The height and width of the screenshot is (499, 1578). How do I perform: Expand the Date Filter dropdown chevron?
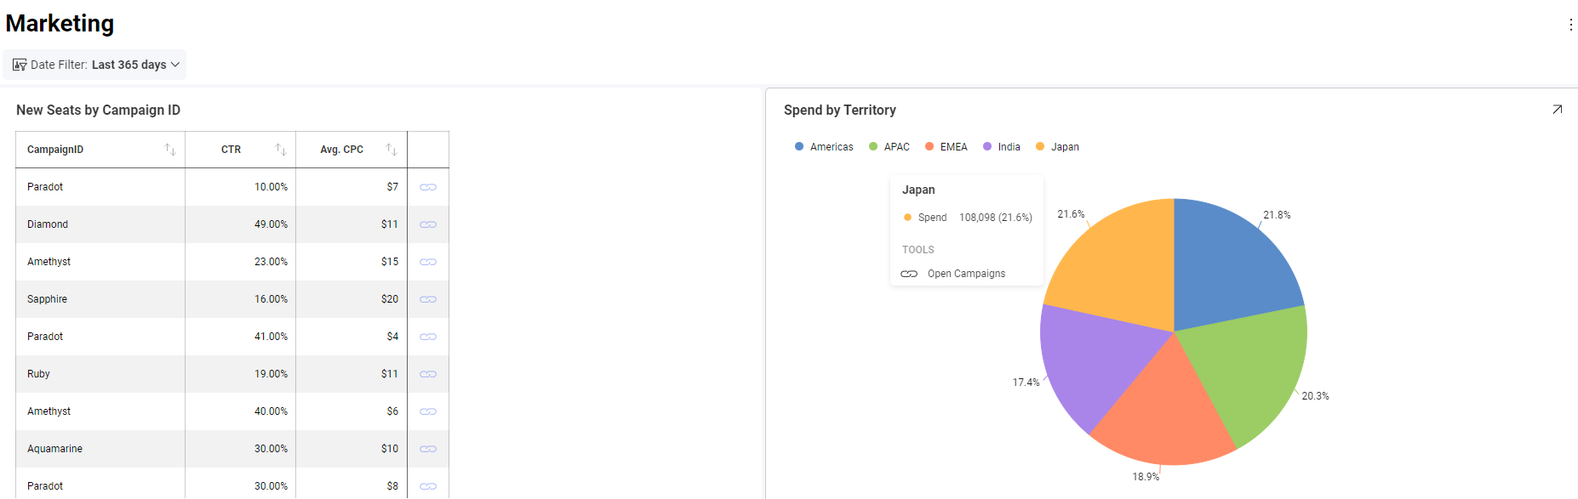pos(175,65)
